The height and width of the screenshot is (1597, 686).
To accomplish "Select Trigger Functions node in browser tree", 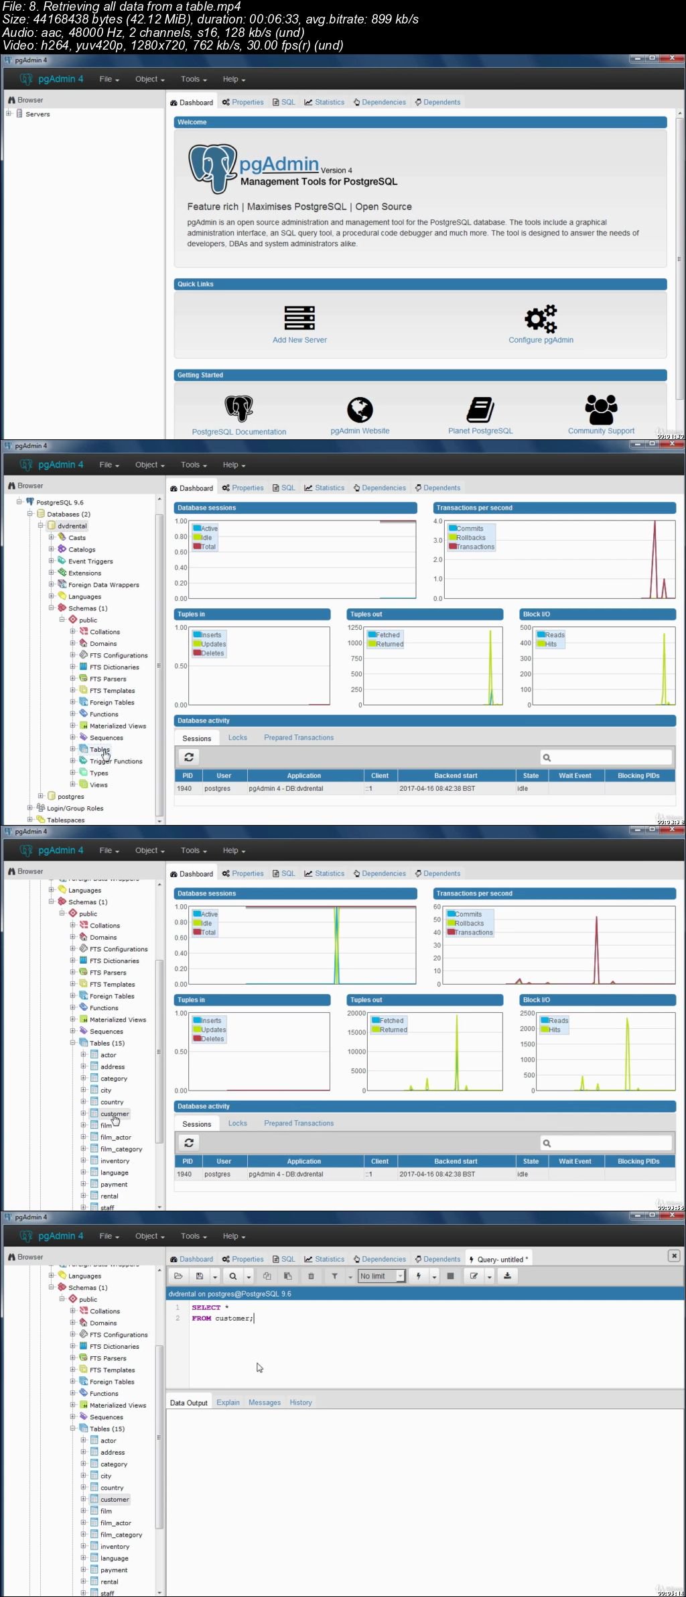I will tap(116, 761).
